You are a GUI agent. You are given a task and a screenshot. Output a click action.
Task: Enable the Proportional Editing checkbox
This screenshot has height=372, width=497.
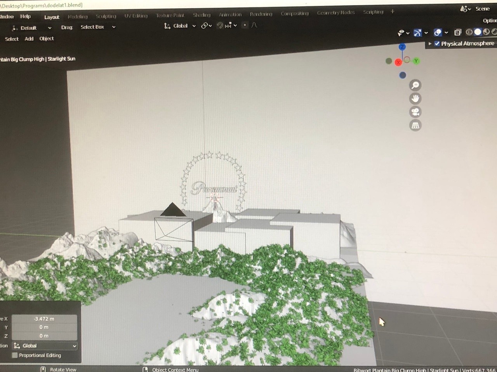[x=15, y=355]
